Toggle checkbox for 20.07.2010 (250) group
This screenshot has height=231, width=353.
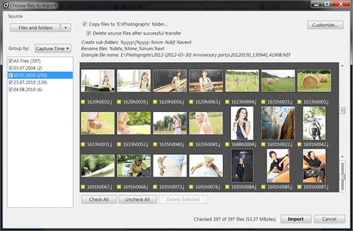pyautogui.click(x=10, y=76)
